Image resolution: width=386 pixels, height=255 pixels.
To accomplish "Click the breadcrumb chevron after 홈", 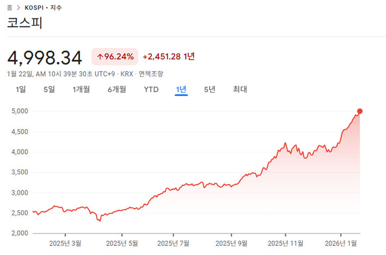I will 19,8.
